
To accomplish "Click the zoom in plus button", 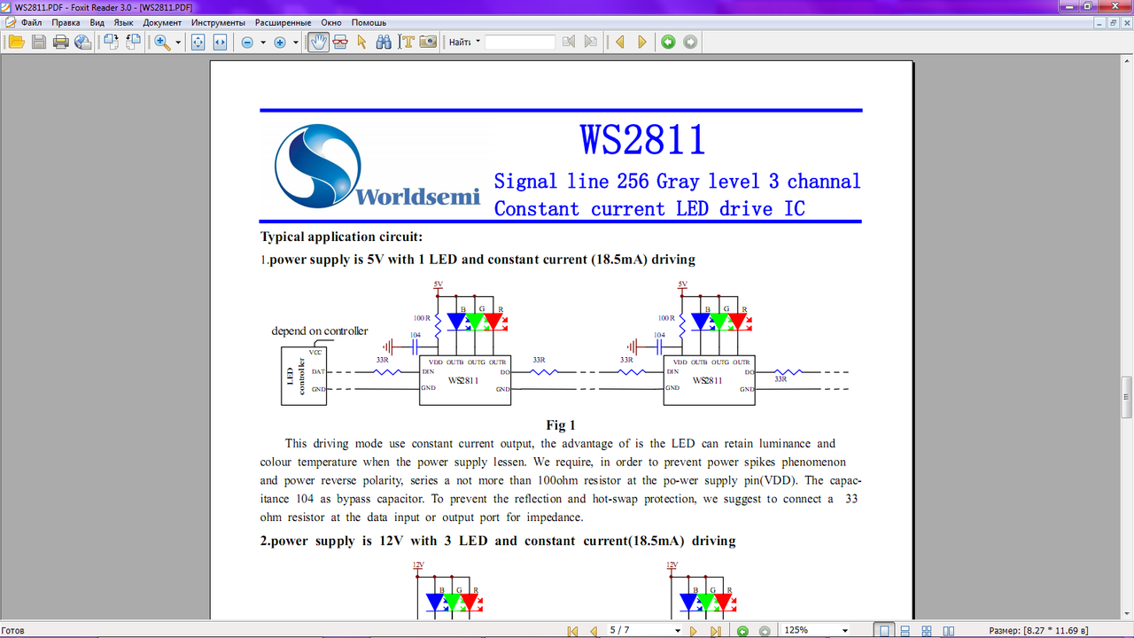I will point(280,42).
